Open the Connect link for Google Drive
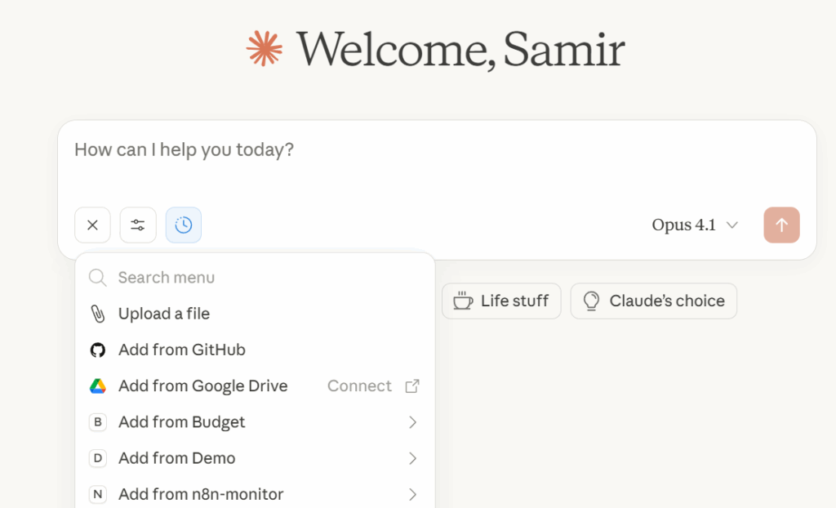 pyautogui.click(x=359, y=385)
